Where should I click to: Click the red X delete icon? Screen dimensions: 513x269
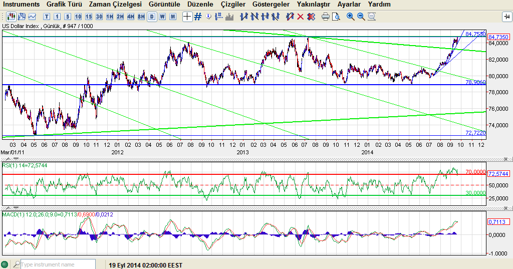[301, 17]
